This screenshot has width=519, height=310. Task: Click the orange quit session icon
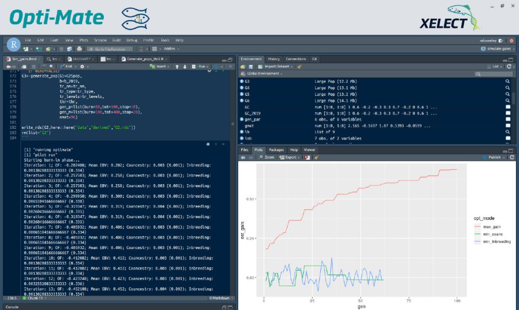pyautogui.click(x=511, y=41)
